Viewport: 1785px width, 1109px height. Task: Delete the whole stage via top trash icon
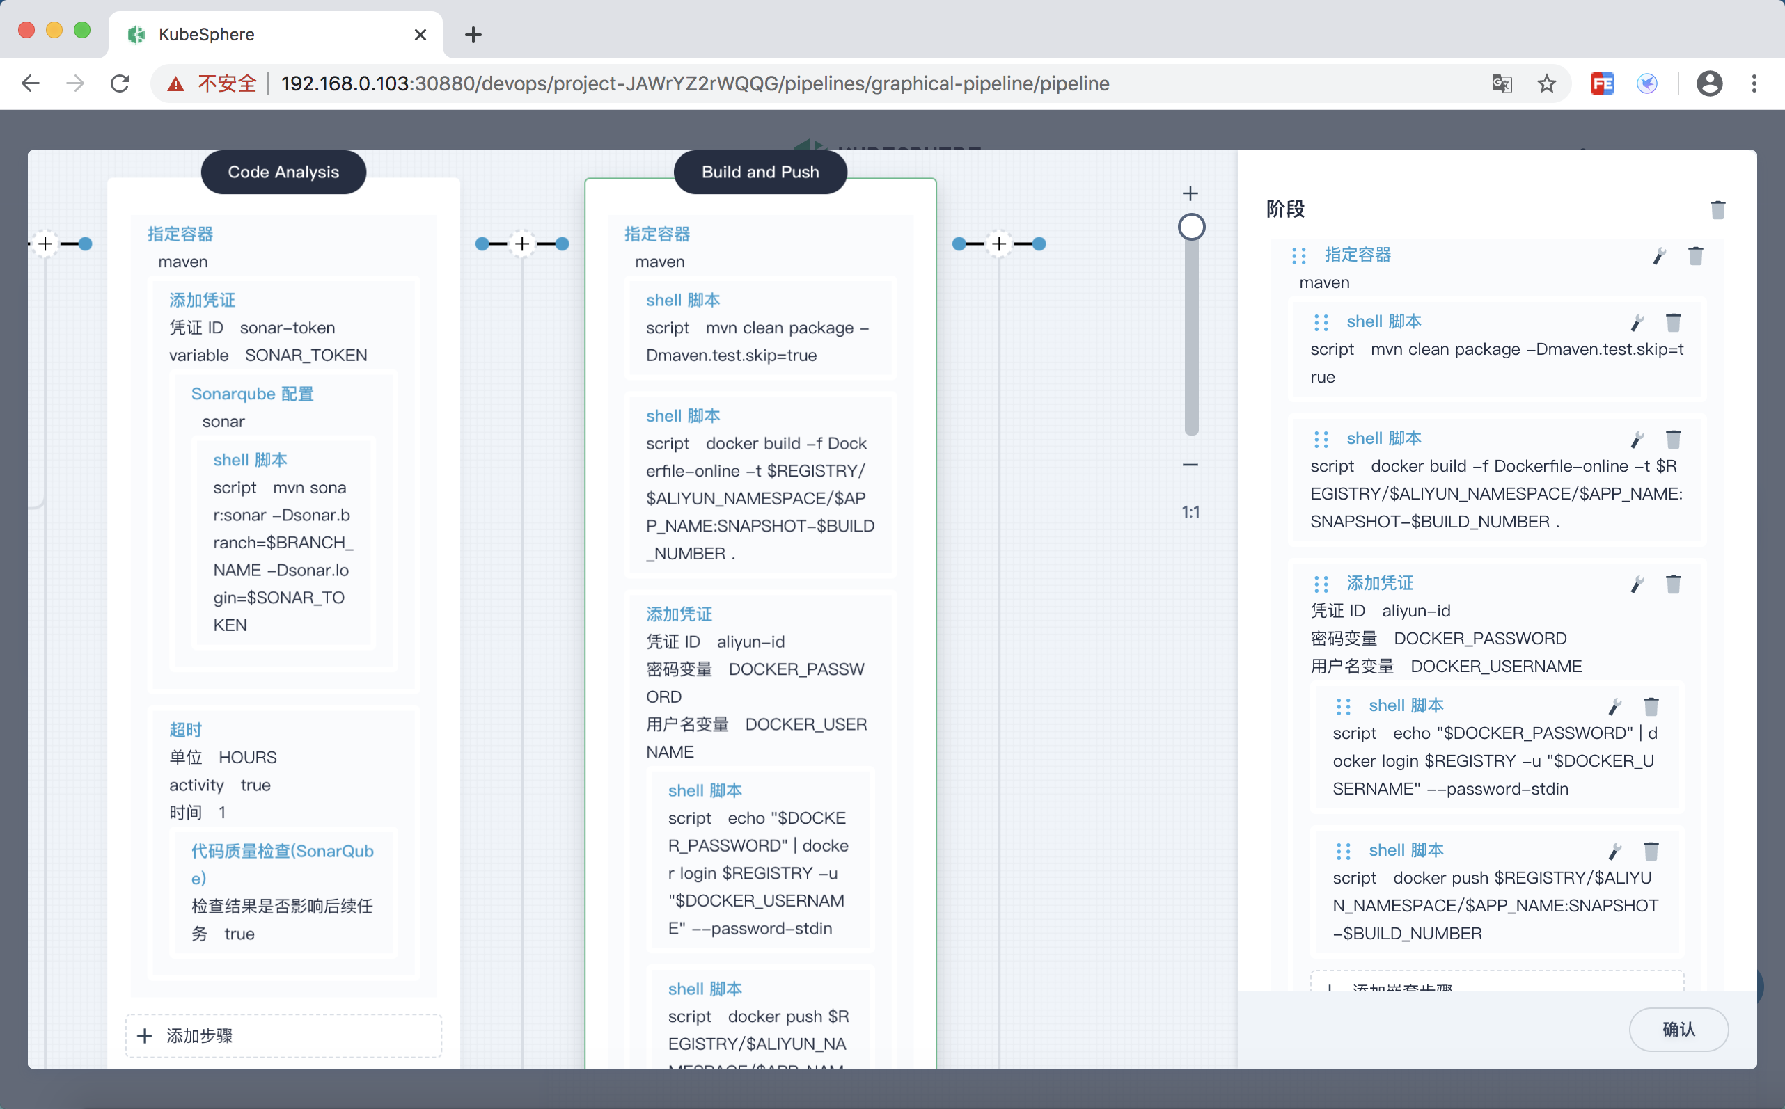point(1717,210)
